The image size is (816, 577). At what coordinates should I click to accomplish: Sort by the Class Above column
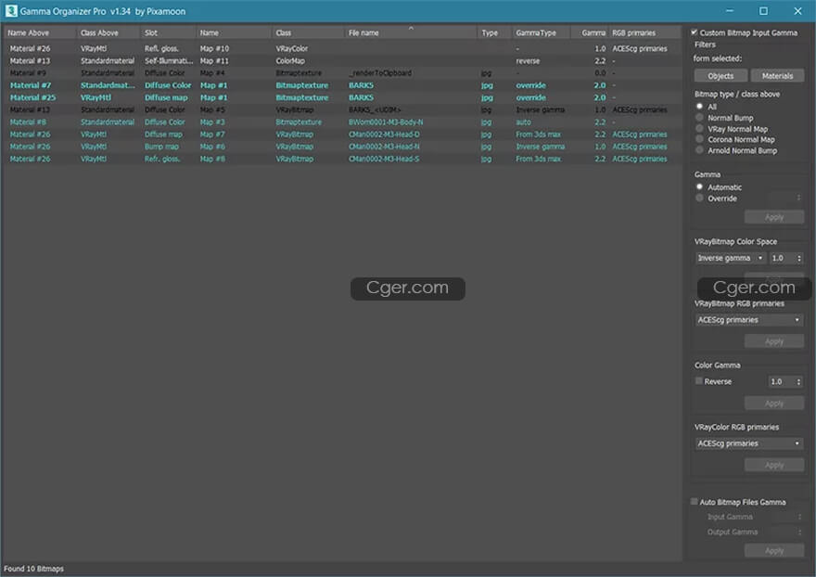click(x=108, y=32)
